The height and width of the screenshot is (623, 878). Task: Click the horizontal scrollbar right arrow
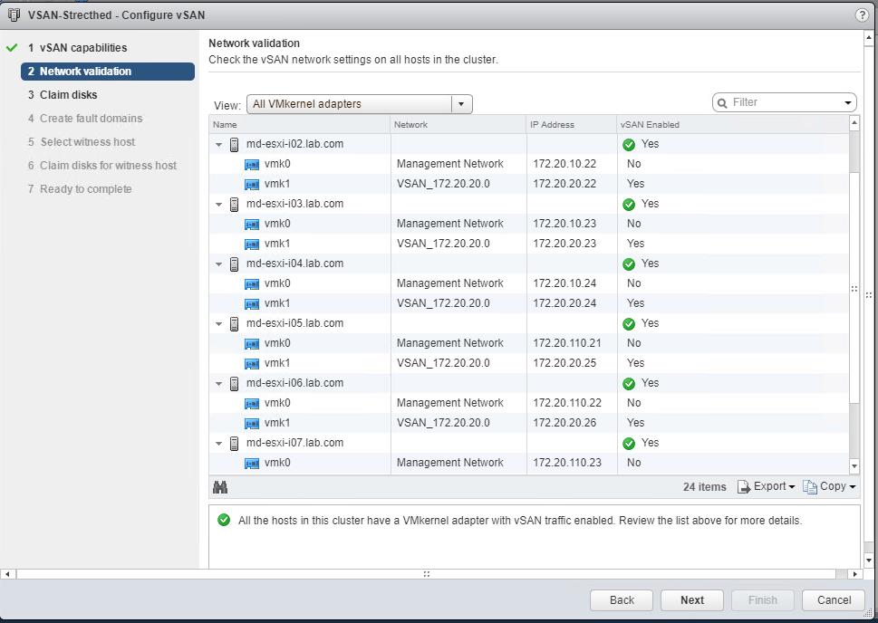(855, 574)
